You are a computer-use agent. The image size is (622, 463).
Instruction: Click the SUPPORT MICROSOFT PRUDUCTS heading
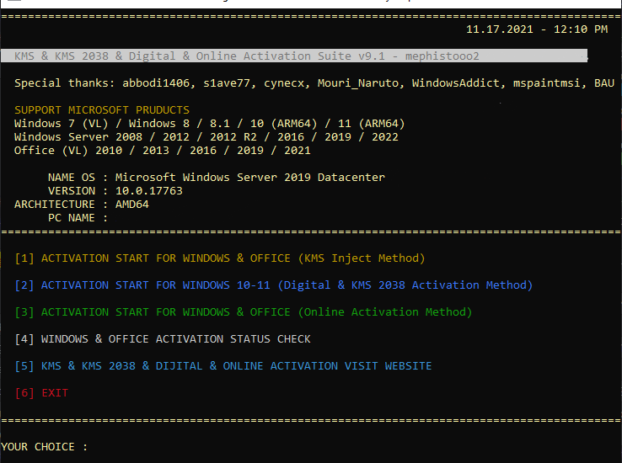click(x=102, y=109)
